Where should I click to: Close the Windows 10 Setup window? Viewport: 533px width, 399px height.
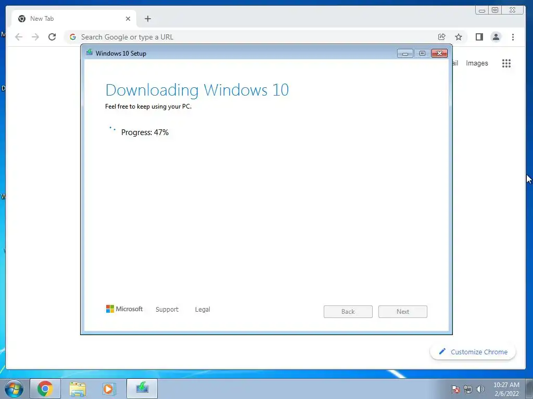439,54
